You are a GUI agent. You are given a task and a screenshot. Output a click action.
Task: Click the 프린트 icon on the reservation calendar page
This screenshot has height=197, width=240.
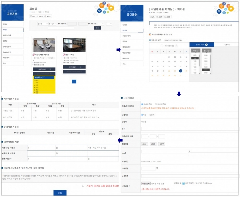pos(168,17)
